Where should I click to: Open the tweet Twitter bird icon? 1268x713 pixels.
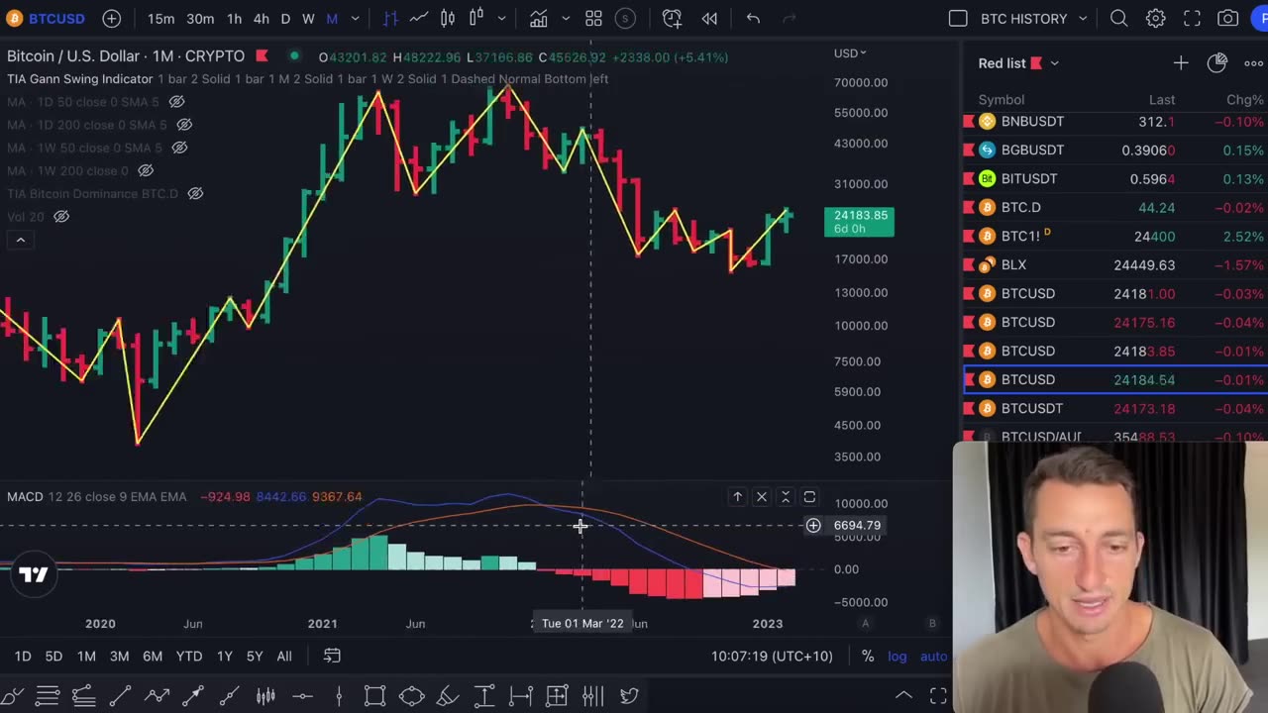pyautogui.click(x=629, y=696)
